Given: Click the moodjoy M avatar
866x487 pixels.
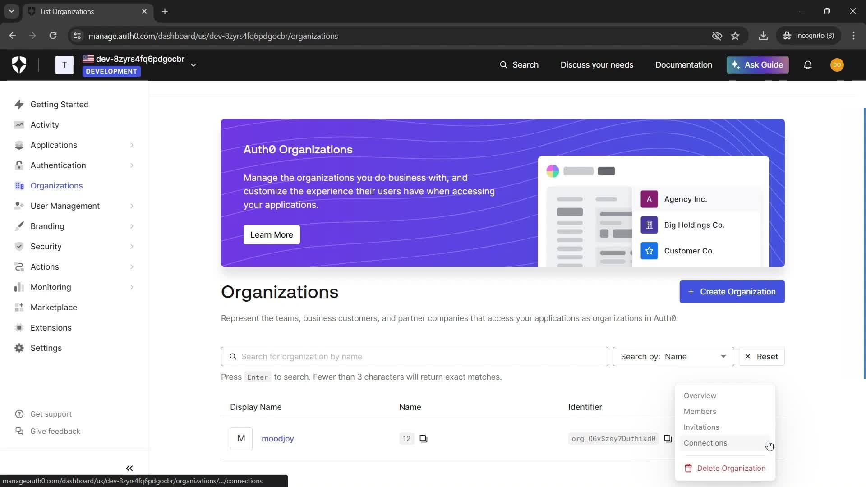Looking at the screenshot, I should click(x=241, y=439).
